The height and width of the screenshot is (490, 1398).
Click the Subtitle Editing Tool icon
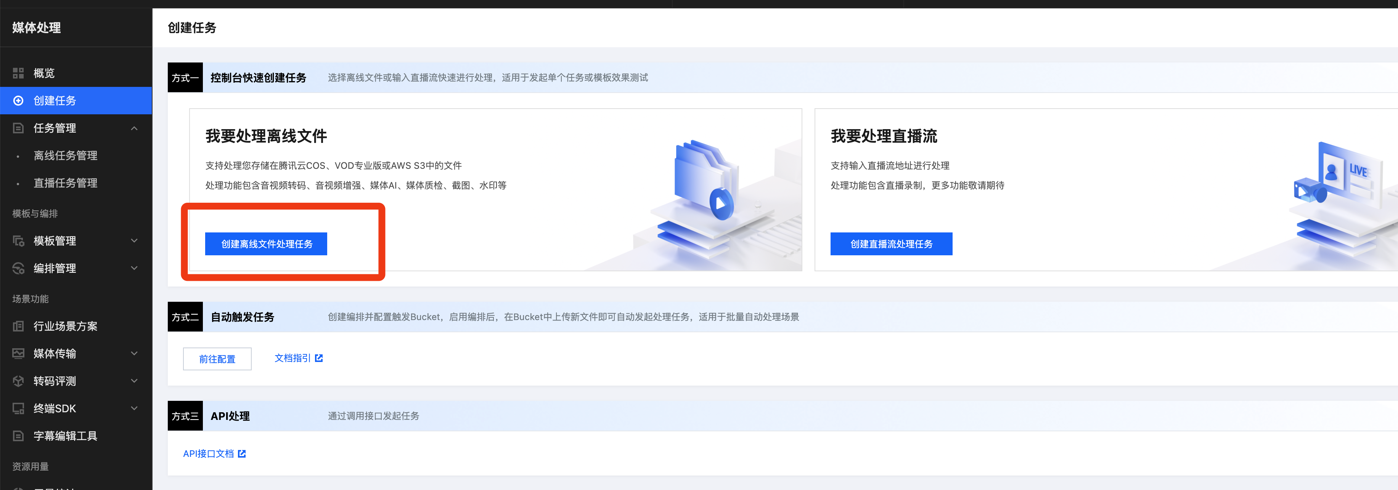tap(18, 436)
